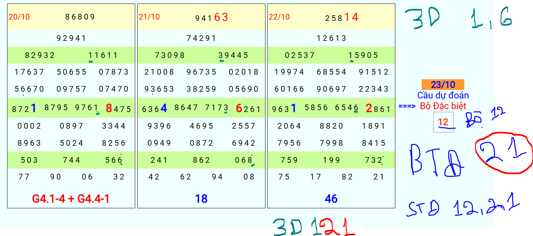Click first prize number 74291
Viewport: 533px width, 236px height.
click(x=202, y=38)
